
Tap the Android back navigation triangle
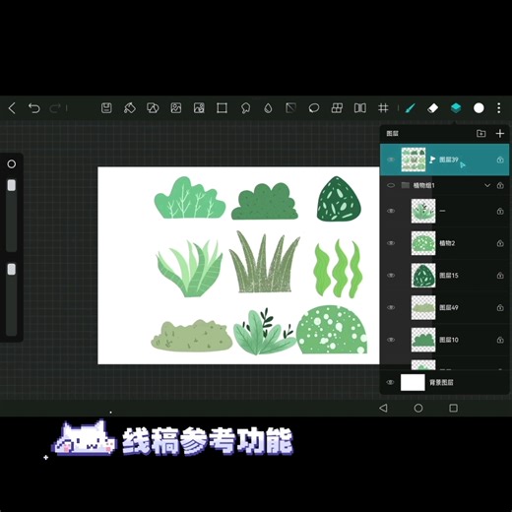click(383, 408)
